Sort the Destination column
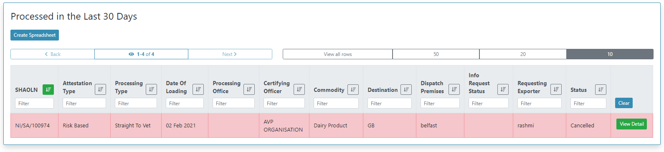664x152 pixels. click(406, 89)
